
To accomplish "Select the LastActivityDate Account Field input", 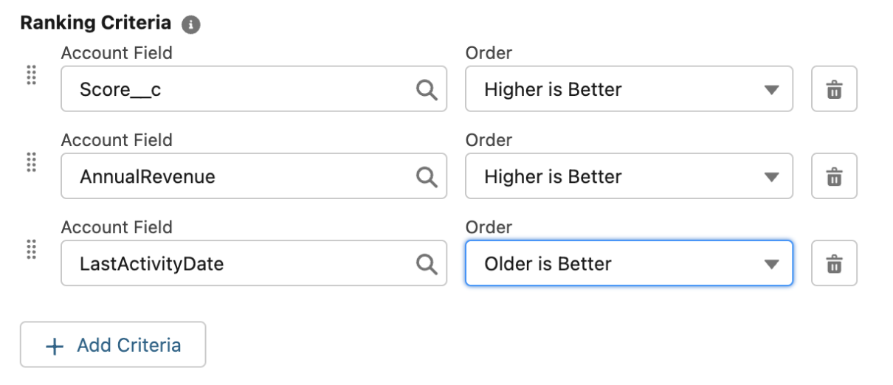I will click(x=236, y=263).
